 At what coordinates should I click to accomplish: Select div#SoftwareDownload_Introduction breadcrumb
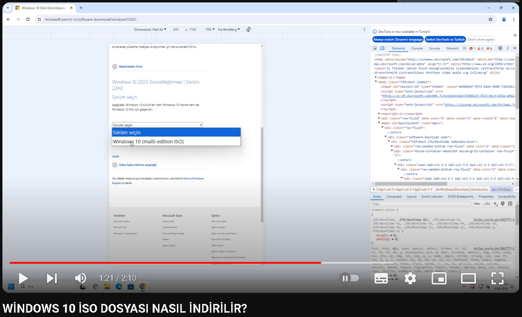coord(462,189)
